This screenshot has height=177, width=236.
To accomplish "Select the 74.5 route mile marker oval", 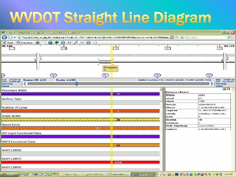I will coord(157,75).
